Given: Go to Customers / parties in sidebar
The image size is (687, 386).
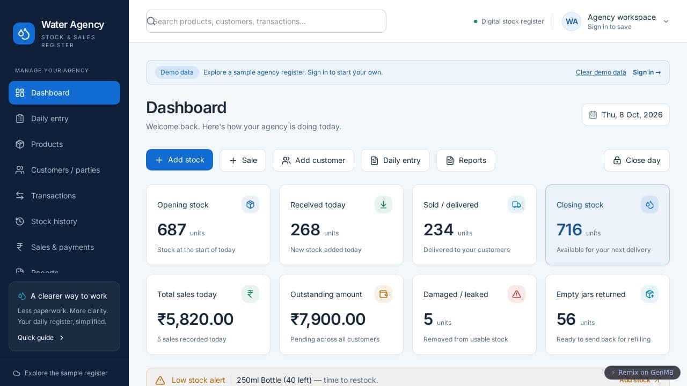Looking at the screenshot, I should (64, 170).
